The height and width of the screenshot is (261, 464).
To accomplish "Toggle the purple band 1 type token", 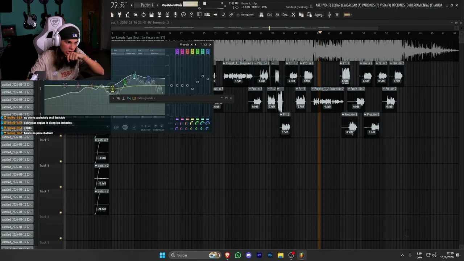I will click(x=177, y=52).
